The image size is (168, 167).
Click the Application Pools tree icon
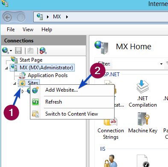(22, 75)
